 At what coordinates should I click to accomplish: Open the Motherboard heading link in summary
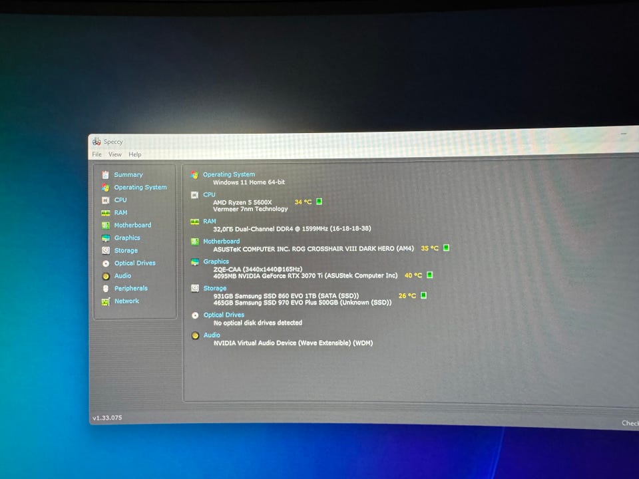pyautogui.click(x=221, y=241)
